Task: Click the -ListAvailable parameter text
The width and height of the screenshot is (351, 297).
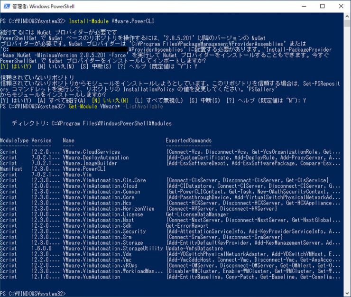Action: (143, 106)
